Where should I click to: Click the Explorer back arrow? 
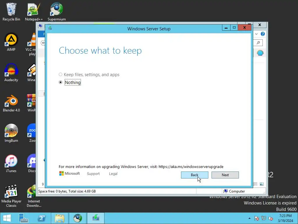pyautogui.click(x=43, y=43)
